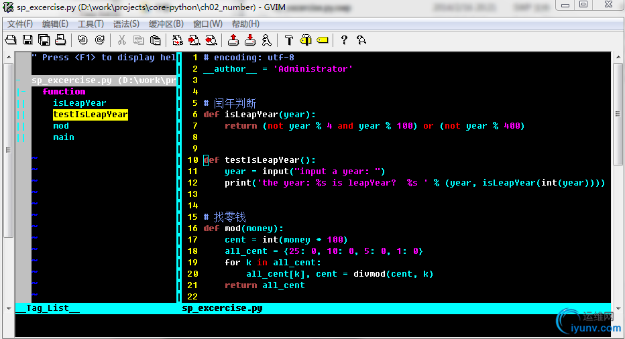Click the Find Help icon

tap(361, 40)
